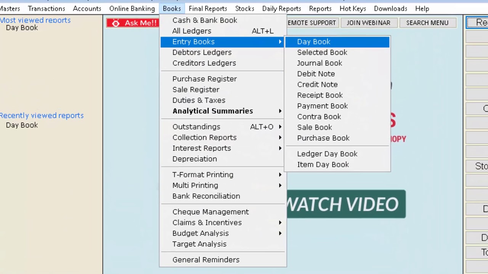Image resolution: width=488 pixels, height=274 pixels.
Task: Expand Budget Analysis submenu
Action: tap(223, 233)
